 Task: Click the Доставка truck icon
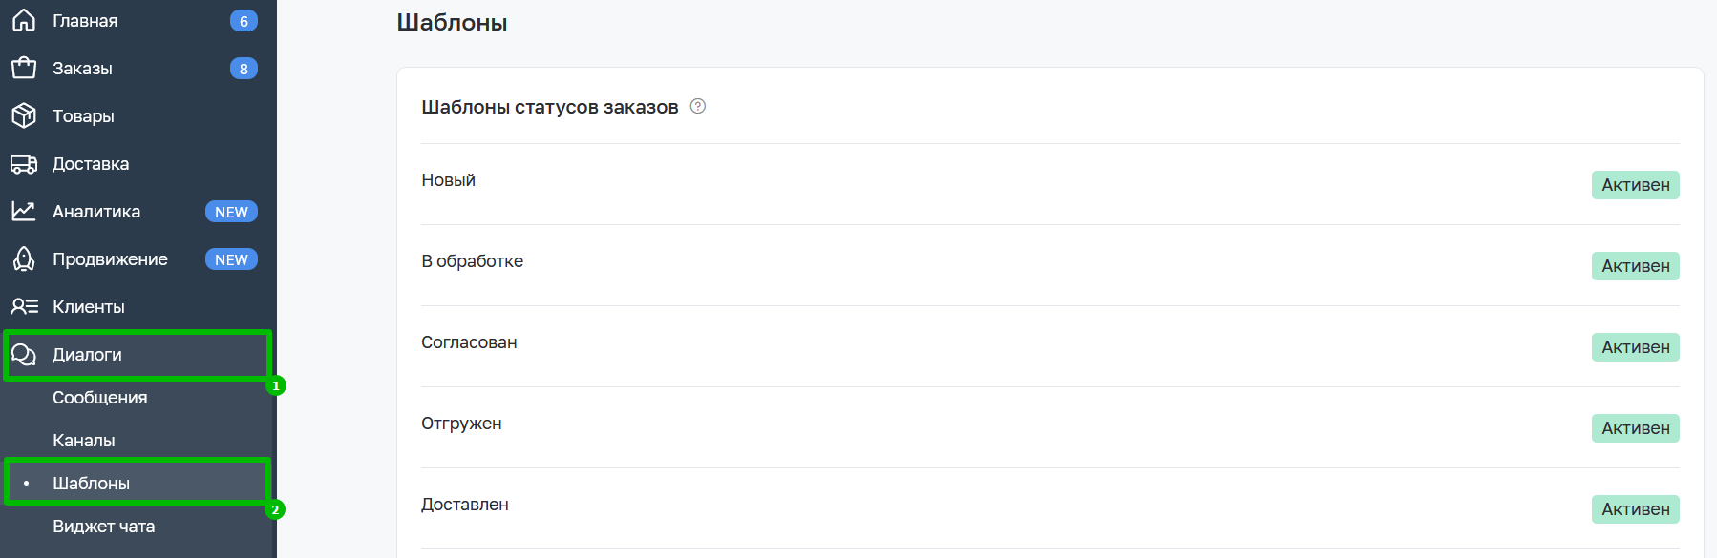coord(24,164)
